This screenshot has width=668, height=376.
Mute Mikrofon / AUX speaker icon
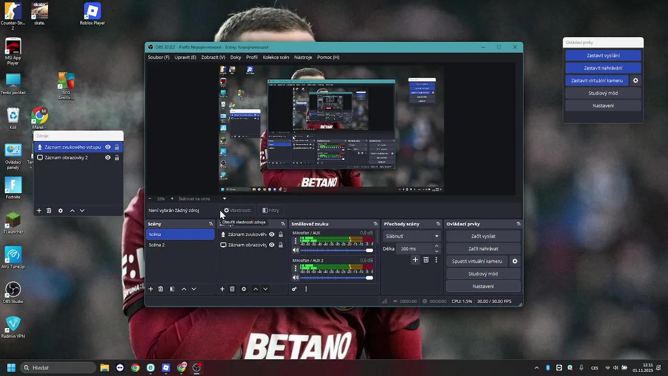point(295,250)
